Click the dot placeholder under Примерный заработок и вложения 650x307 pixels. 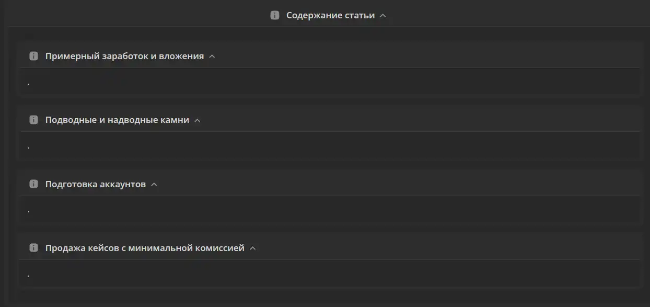pos(28,84)
